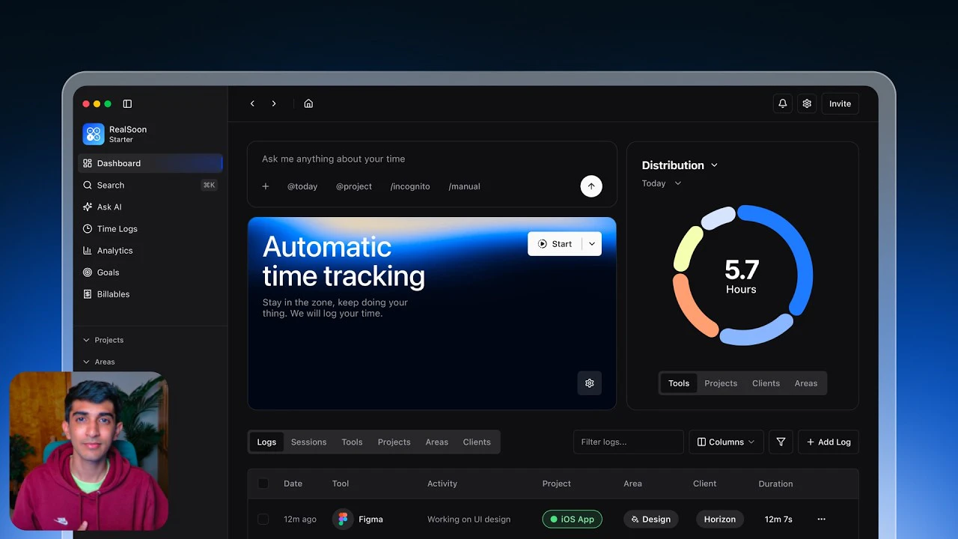Go forward with right arrow

274,104
